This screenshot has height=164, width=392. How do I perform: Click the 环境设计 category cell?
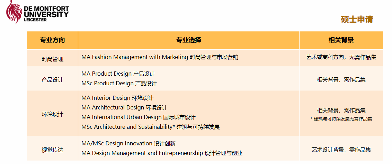pos(52,114)
